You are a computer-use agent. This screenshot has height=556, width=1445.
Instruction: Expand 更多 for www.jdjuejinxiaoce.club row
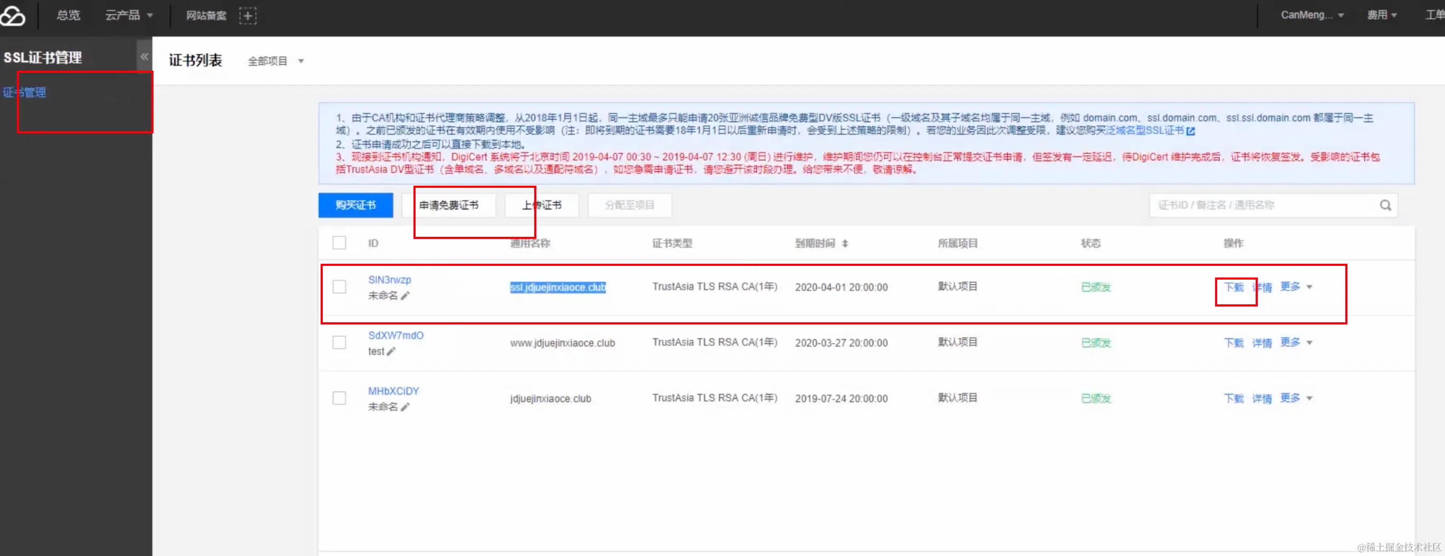coord(1296,342)
